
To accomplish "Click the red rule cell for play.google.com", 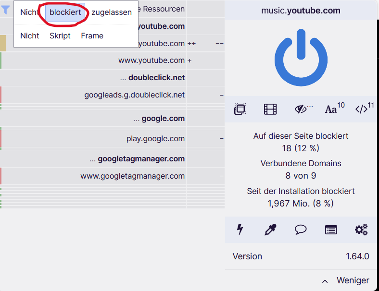I will [1, 139].
